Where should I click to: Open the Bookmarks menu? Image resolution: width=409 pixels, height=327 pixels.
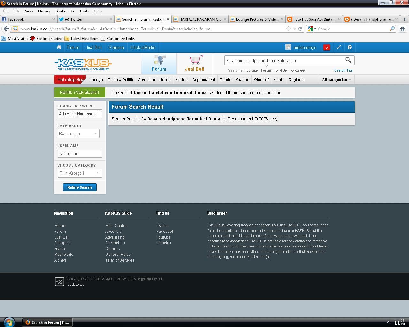click(65, 11)
